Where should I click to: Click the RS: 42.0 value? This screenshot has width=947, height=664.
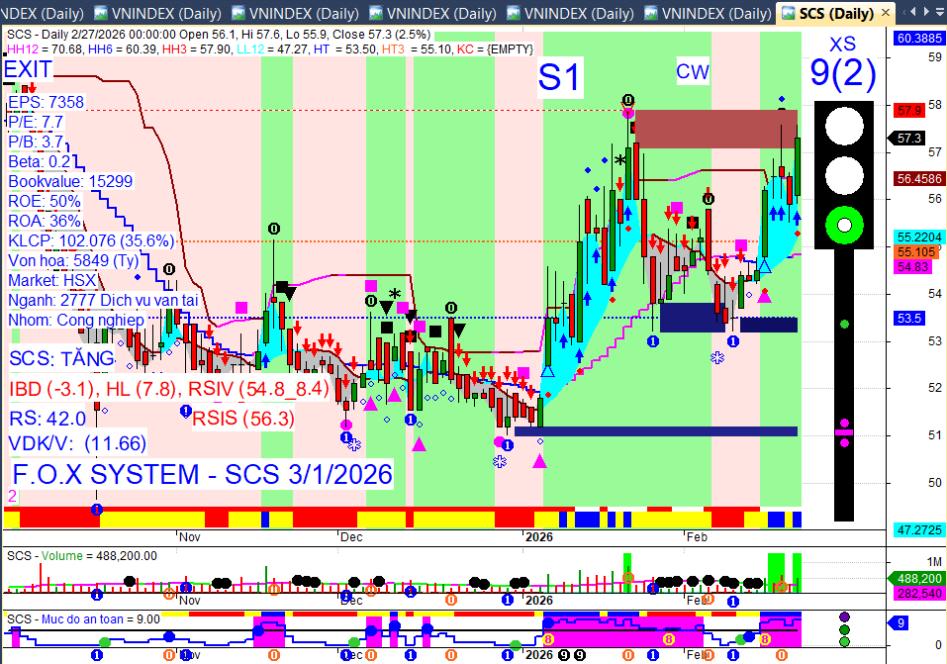pos(47,419)
